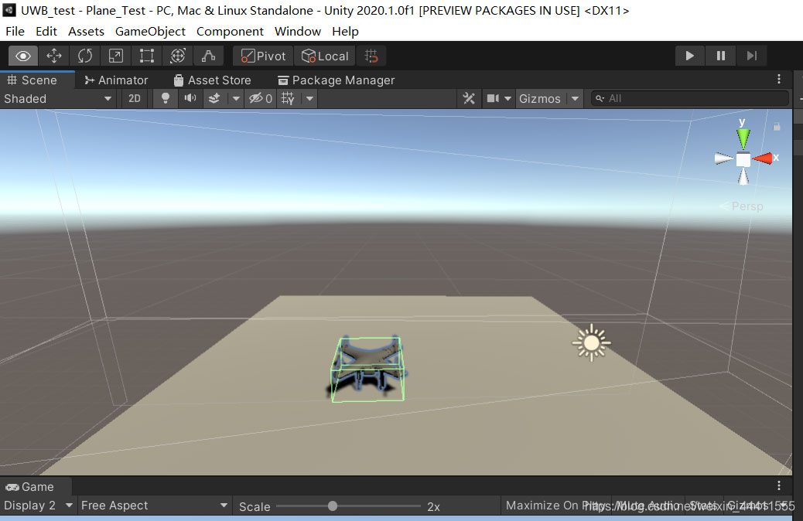Open scene camera settings icon
The image size is (803, 521).
pos(493,99)
